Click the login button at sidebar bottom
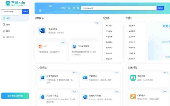Image resolution: width=170 pixels, height=106 pixels. pos(15,96)
